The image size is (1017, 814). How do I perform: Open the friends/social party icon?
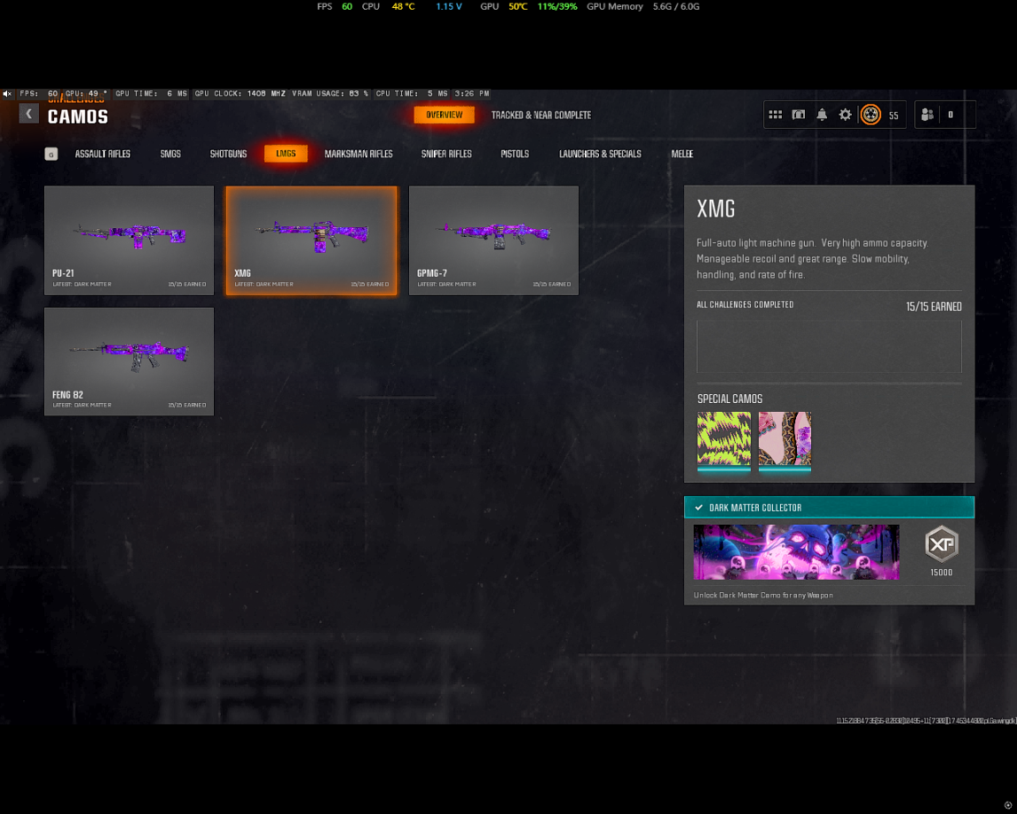pos(927,115)
